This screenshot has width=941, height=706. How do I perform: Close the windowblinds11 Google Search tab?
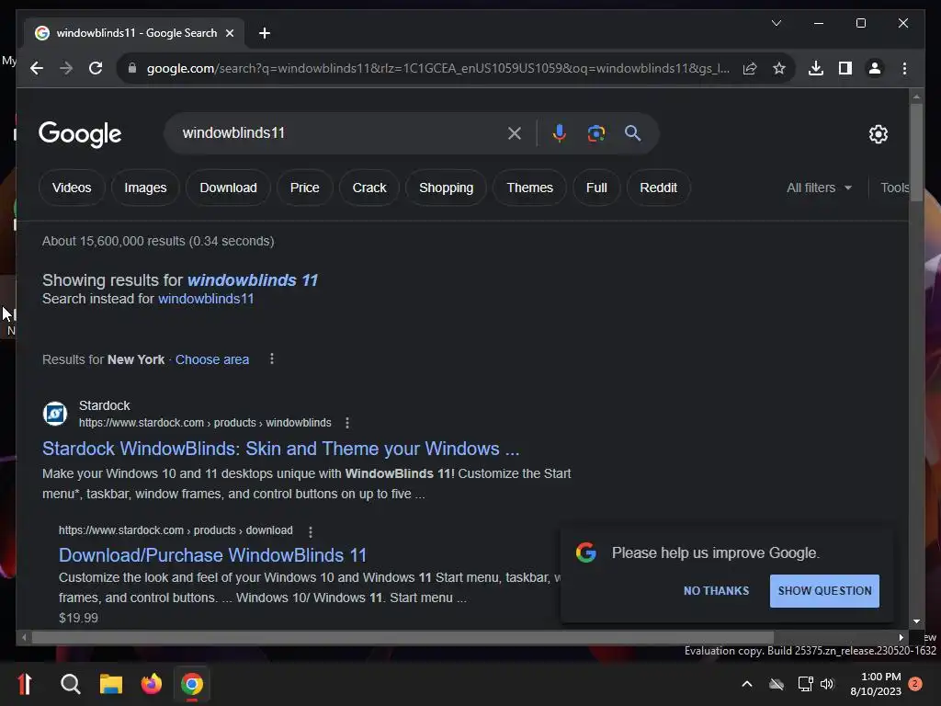click(x=229, y=33)
